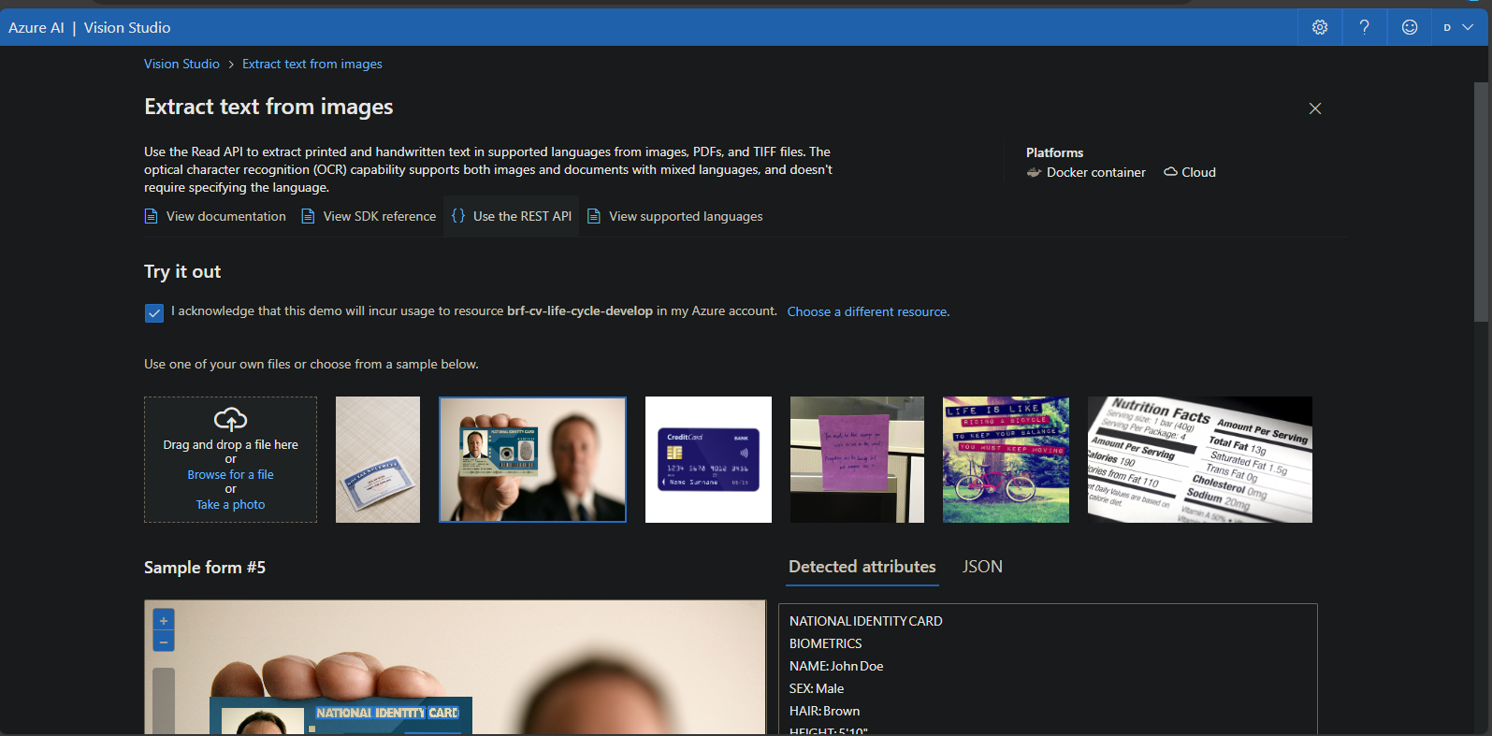Image resolution: width=1492 pixels, height=736 pixels.
Task: Click Browse for a file
Action: click(230, 474)
